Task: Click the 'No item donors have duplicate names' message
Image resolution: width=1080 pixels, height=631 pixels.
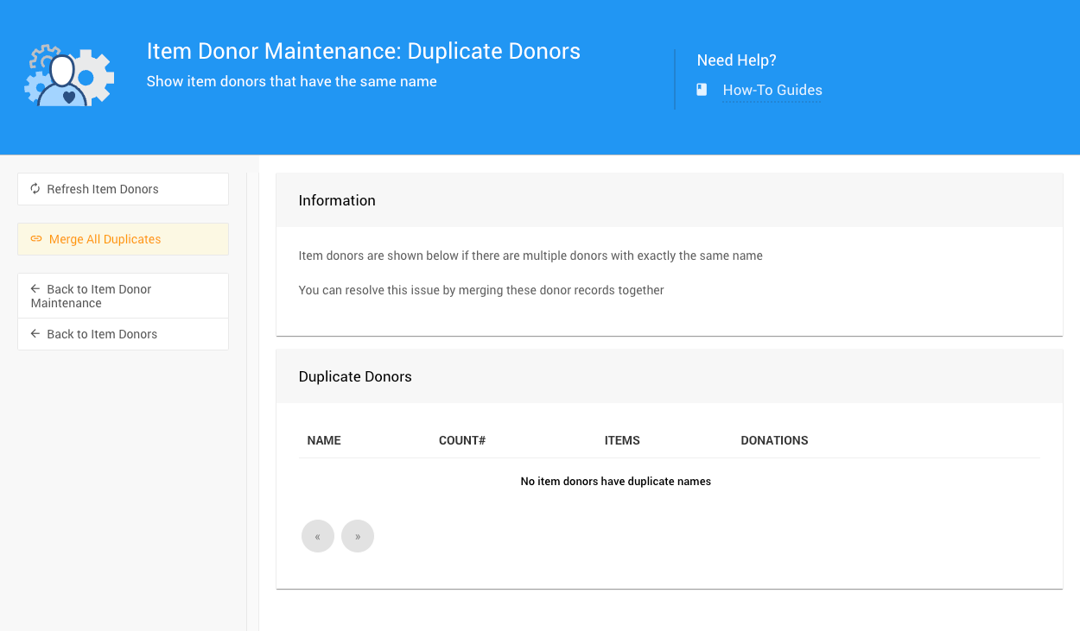Action: pyautogui.click(x=615, y=482)
